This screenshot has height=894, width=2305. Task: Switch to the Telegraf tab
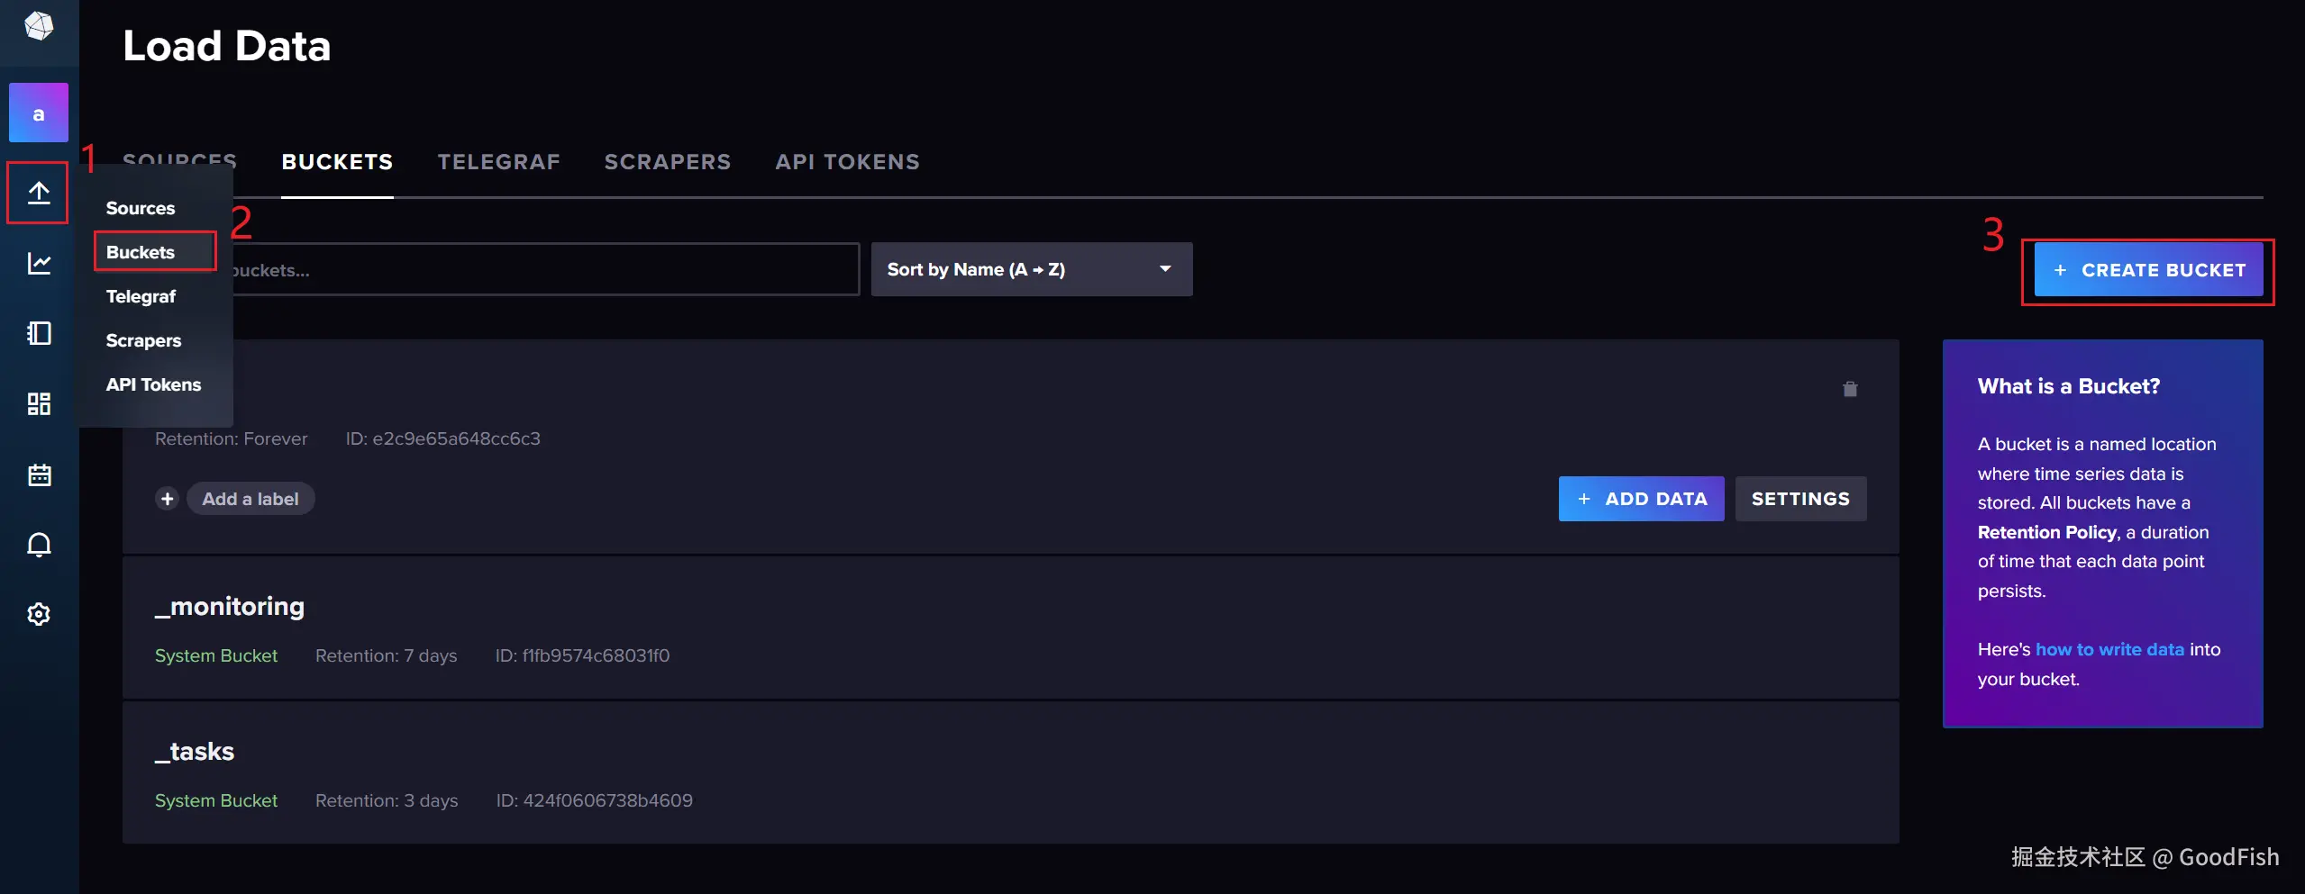coord(498,162)
